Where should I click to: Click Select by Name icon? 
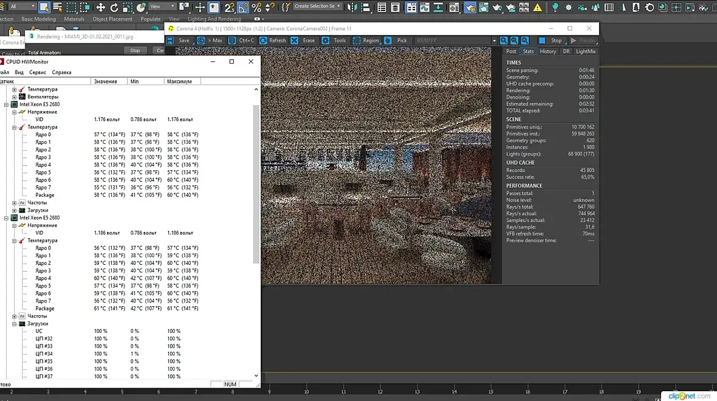(x=58, y=7)
